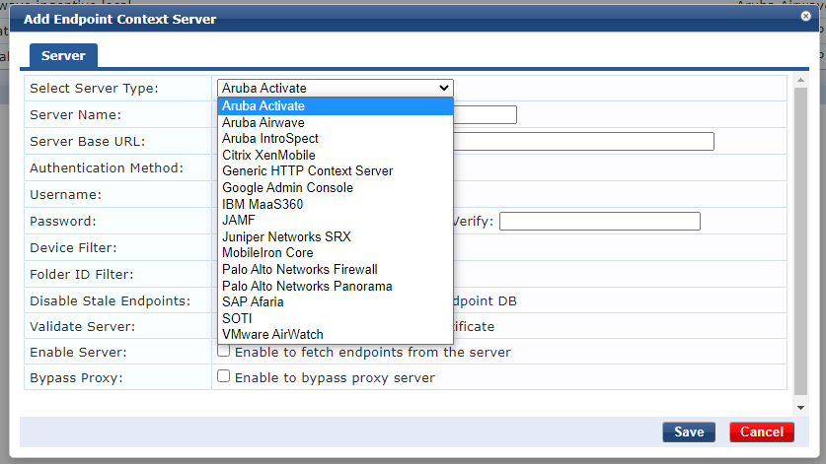Select Palo Alto Networks Panorama
The image size is (826, 464).
pyautogui.click(x=335, y=286)
